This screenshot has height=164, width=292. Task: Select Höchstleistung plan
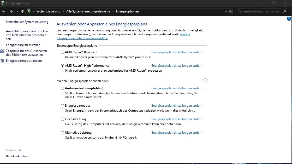pos(62,119)
